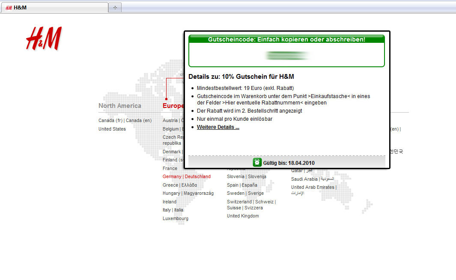Select United States
This screenshot has height=280, width=456.
(x=112, y=129)
